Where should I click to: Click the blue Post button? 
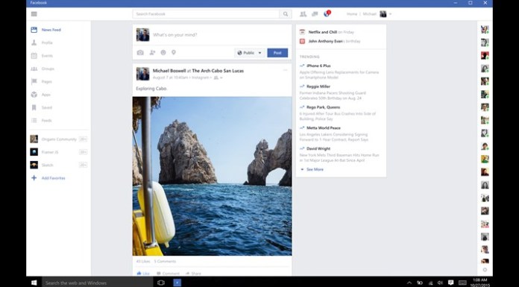[x=277, y=53]
